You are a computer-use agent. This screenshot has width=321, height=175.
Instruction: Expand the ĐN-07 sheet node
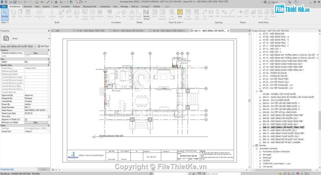click(260, 115)
